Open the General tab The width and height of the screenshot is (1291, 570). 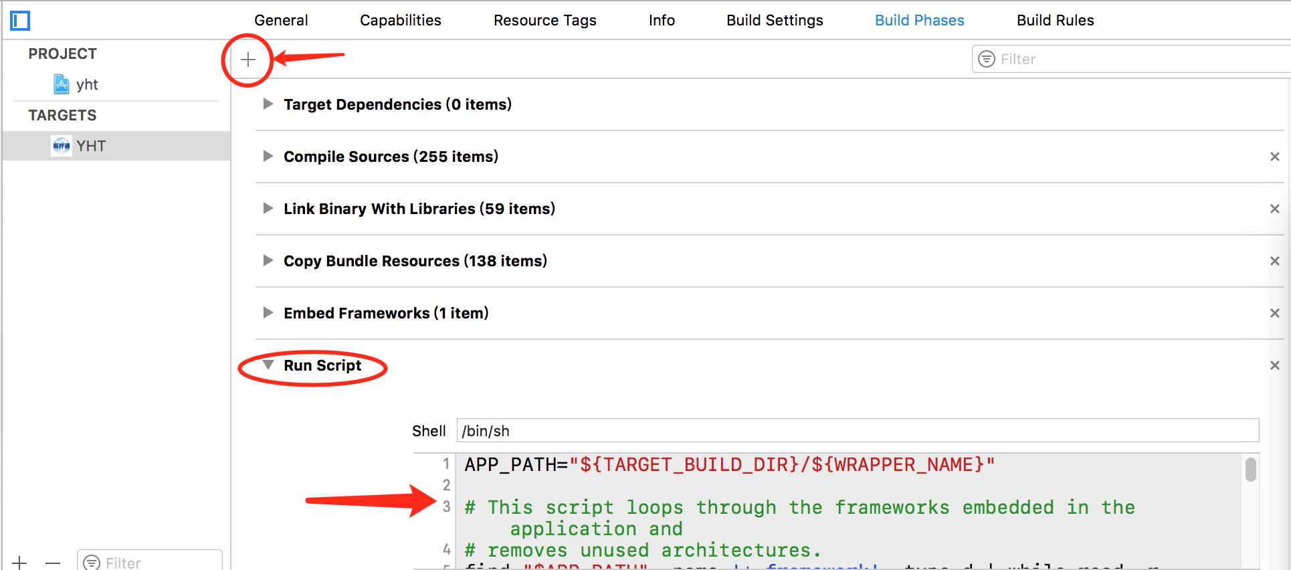point(281,20)
